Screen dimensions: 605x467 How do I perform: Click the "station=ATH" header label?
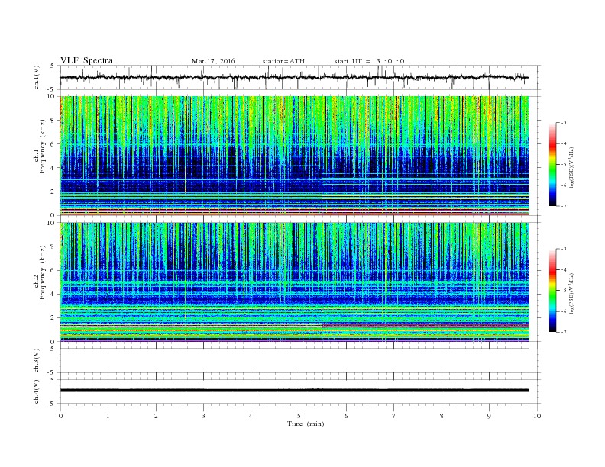coord(283,61)
